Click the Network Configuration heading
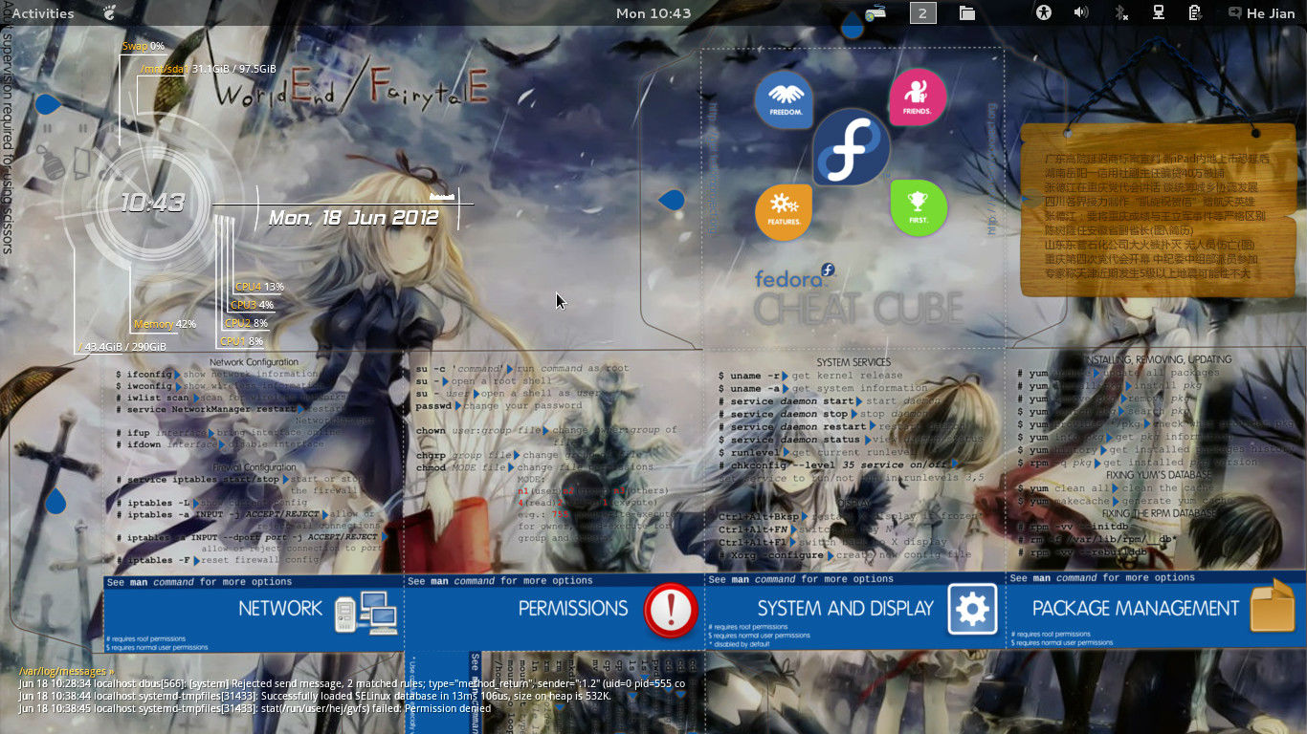This screenshot has height=734, width=1307. coord(254,362)
